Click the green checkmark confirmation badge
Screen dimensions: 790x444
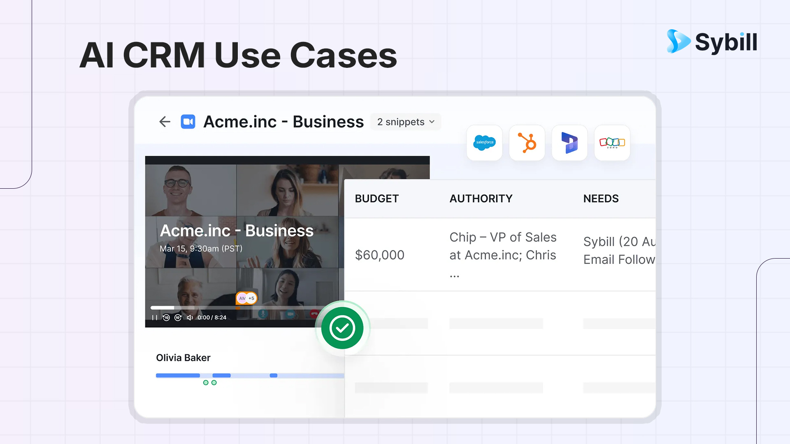pos(342,328)
